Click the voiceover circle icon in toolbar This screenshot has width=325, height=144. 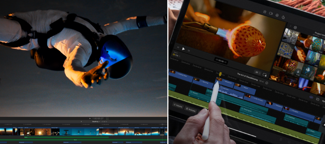tap(277, 15)
